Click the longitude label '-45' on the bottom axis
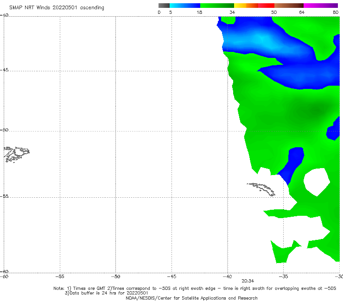 171,276
